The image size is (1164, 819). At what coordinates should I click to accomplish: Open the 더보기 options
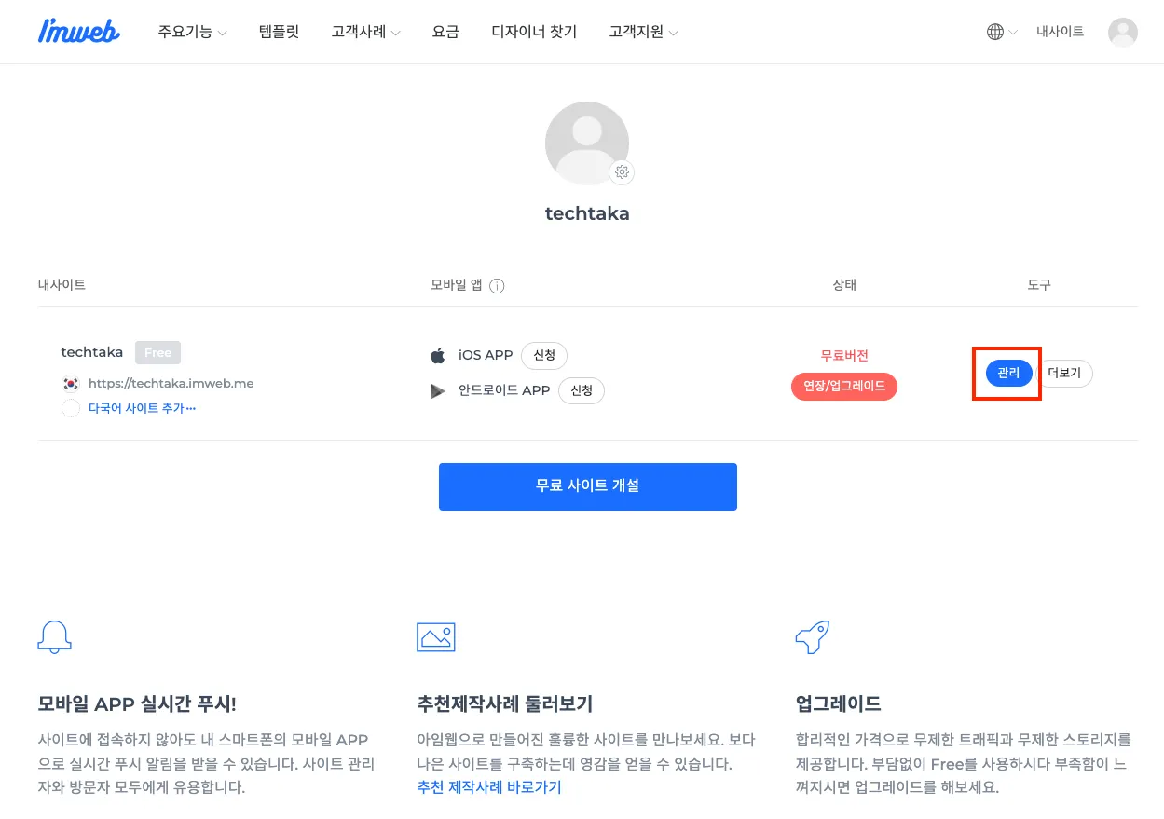1064,374
